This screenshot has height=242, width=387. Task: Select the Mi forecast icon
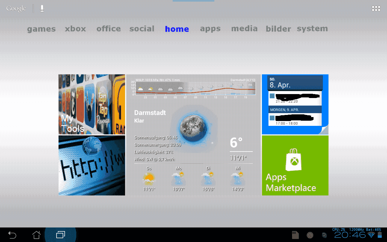238,178
